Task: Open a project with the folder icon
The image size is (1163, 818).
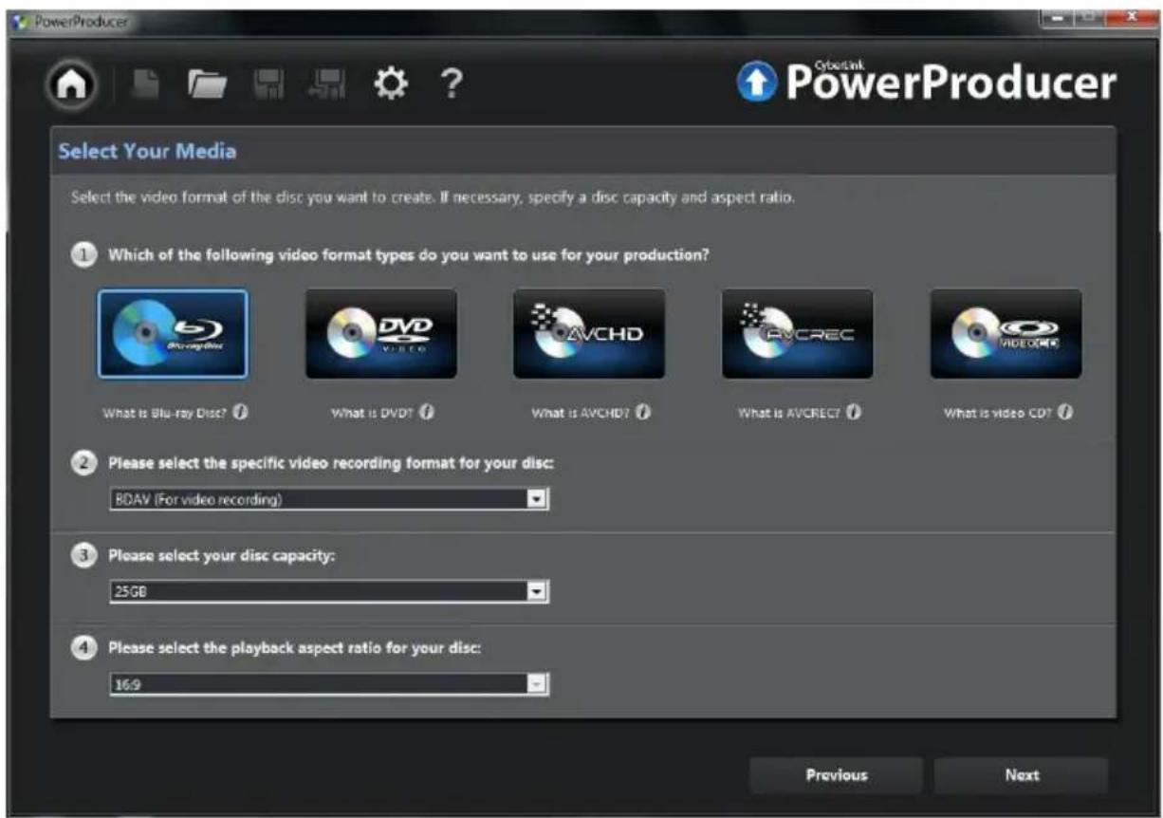Action: [207, 86]
